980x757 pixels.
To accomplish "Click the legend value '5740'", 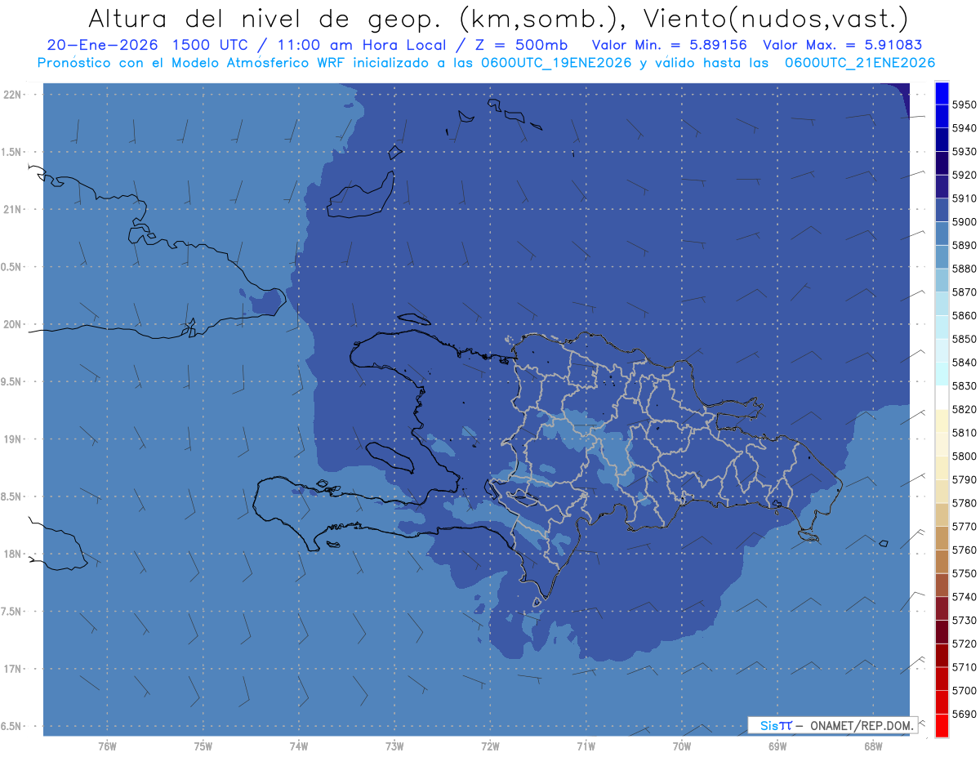I will pyautogui.click(x=964, y=597).
